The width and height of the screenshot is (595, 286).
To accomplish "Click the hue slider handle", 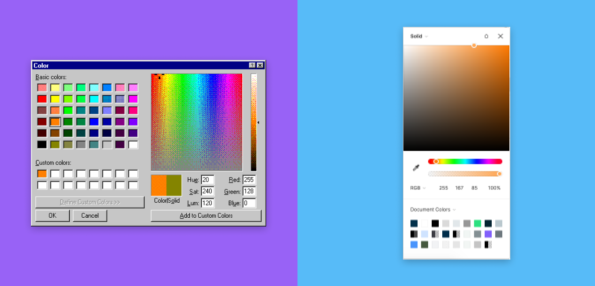I will pyautogui.click(x=437, y=161).
